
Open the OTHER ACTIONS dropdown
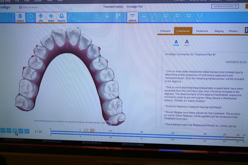pos(225,6)
